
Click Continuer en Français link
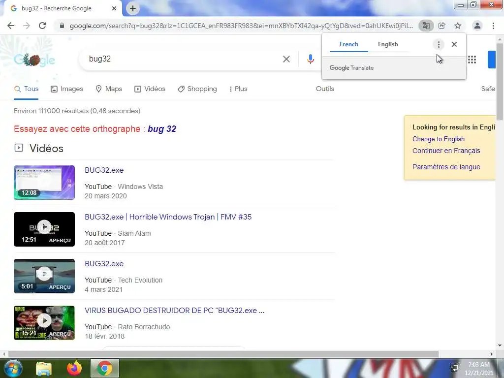[x=446, y=151]
